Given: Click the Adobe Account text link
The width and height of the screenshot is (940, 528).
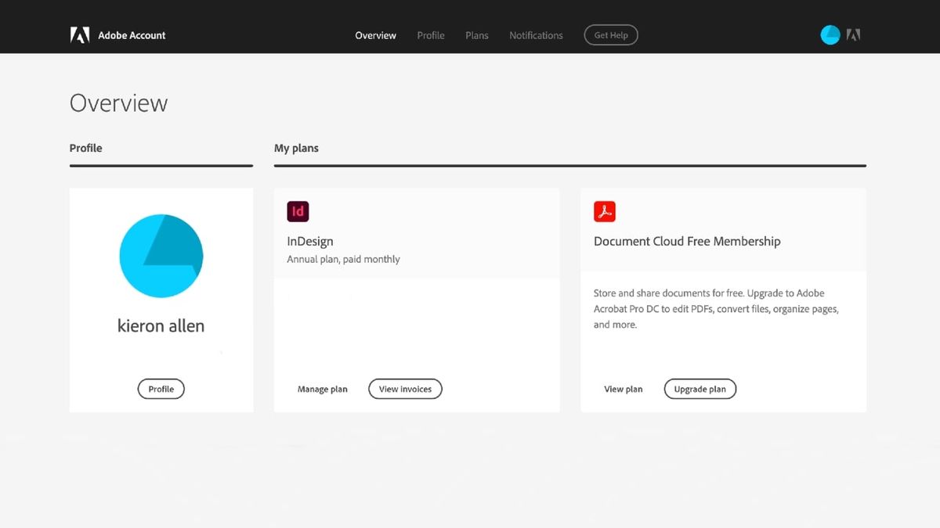Looking at the screenshot, I should tap(132, 35).
